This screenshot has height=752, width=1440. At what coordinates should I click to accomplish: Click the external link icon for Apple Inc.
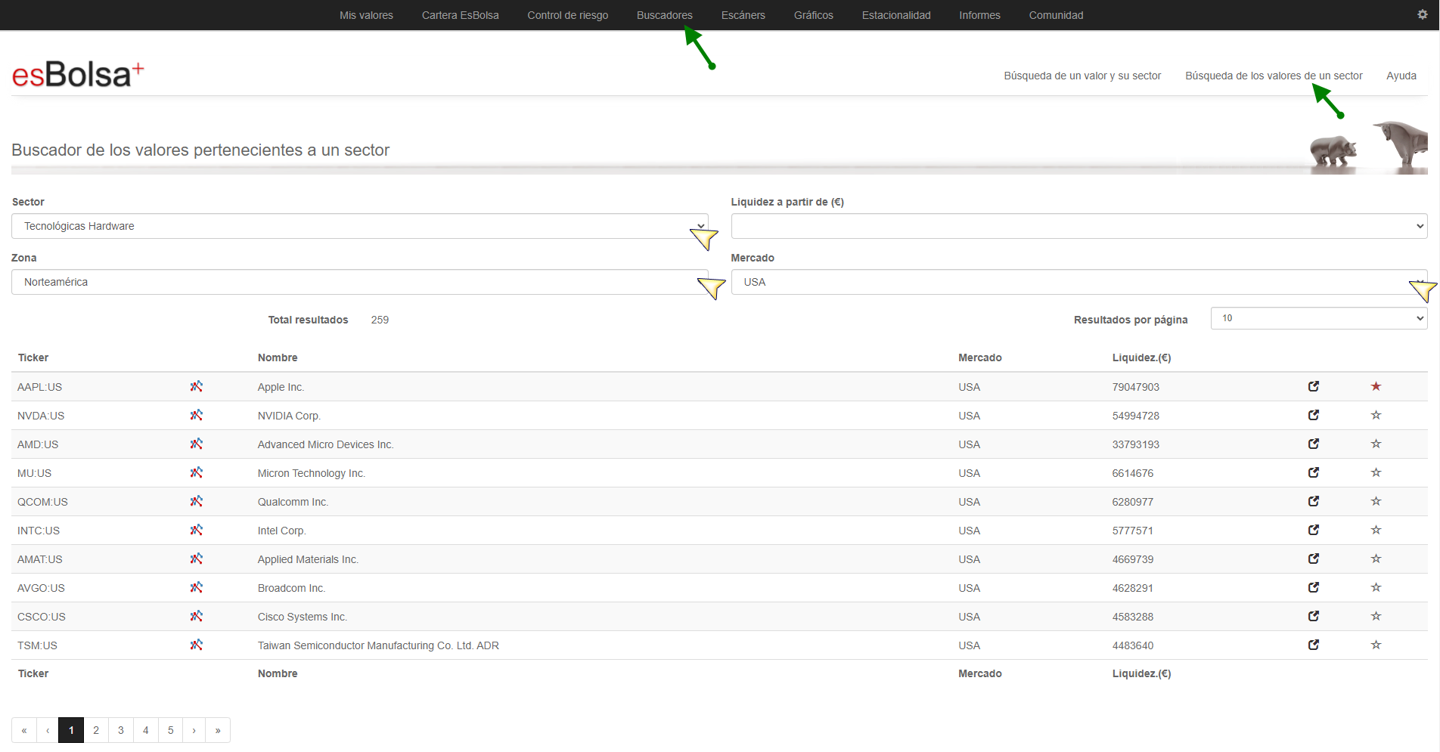click(1313, 386)
